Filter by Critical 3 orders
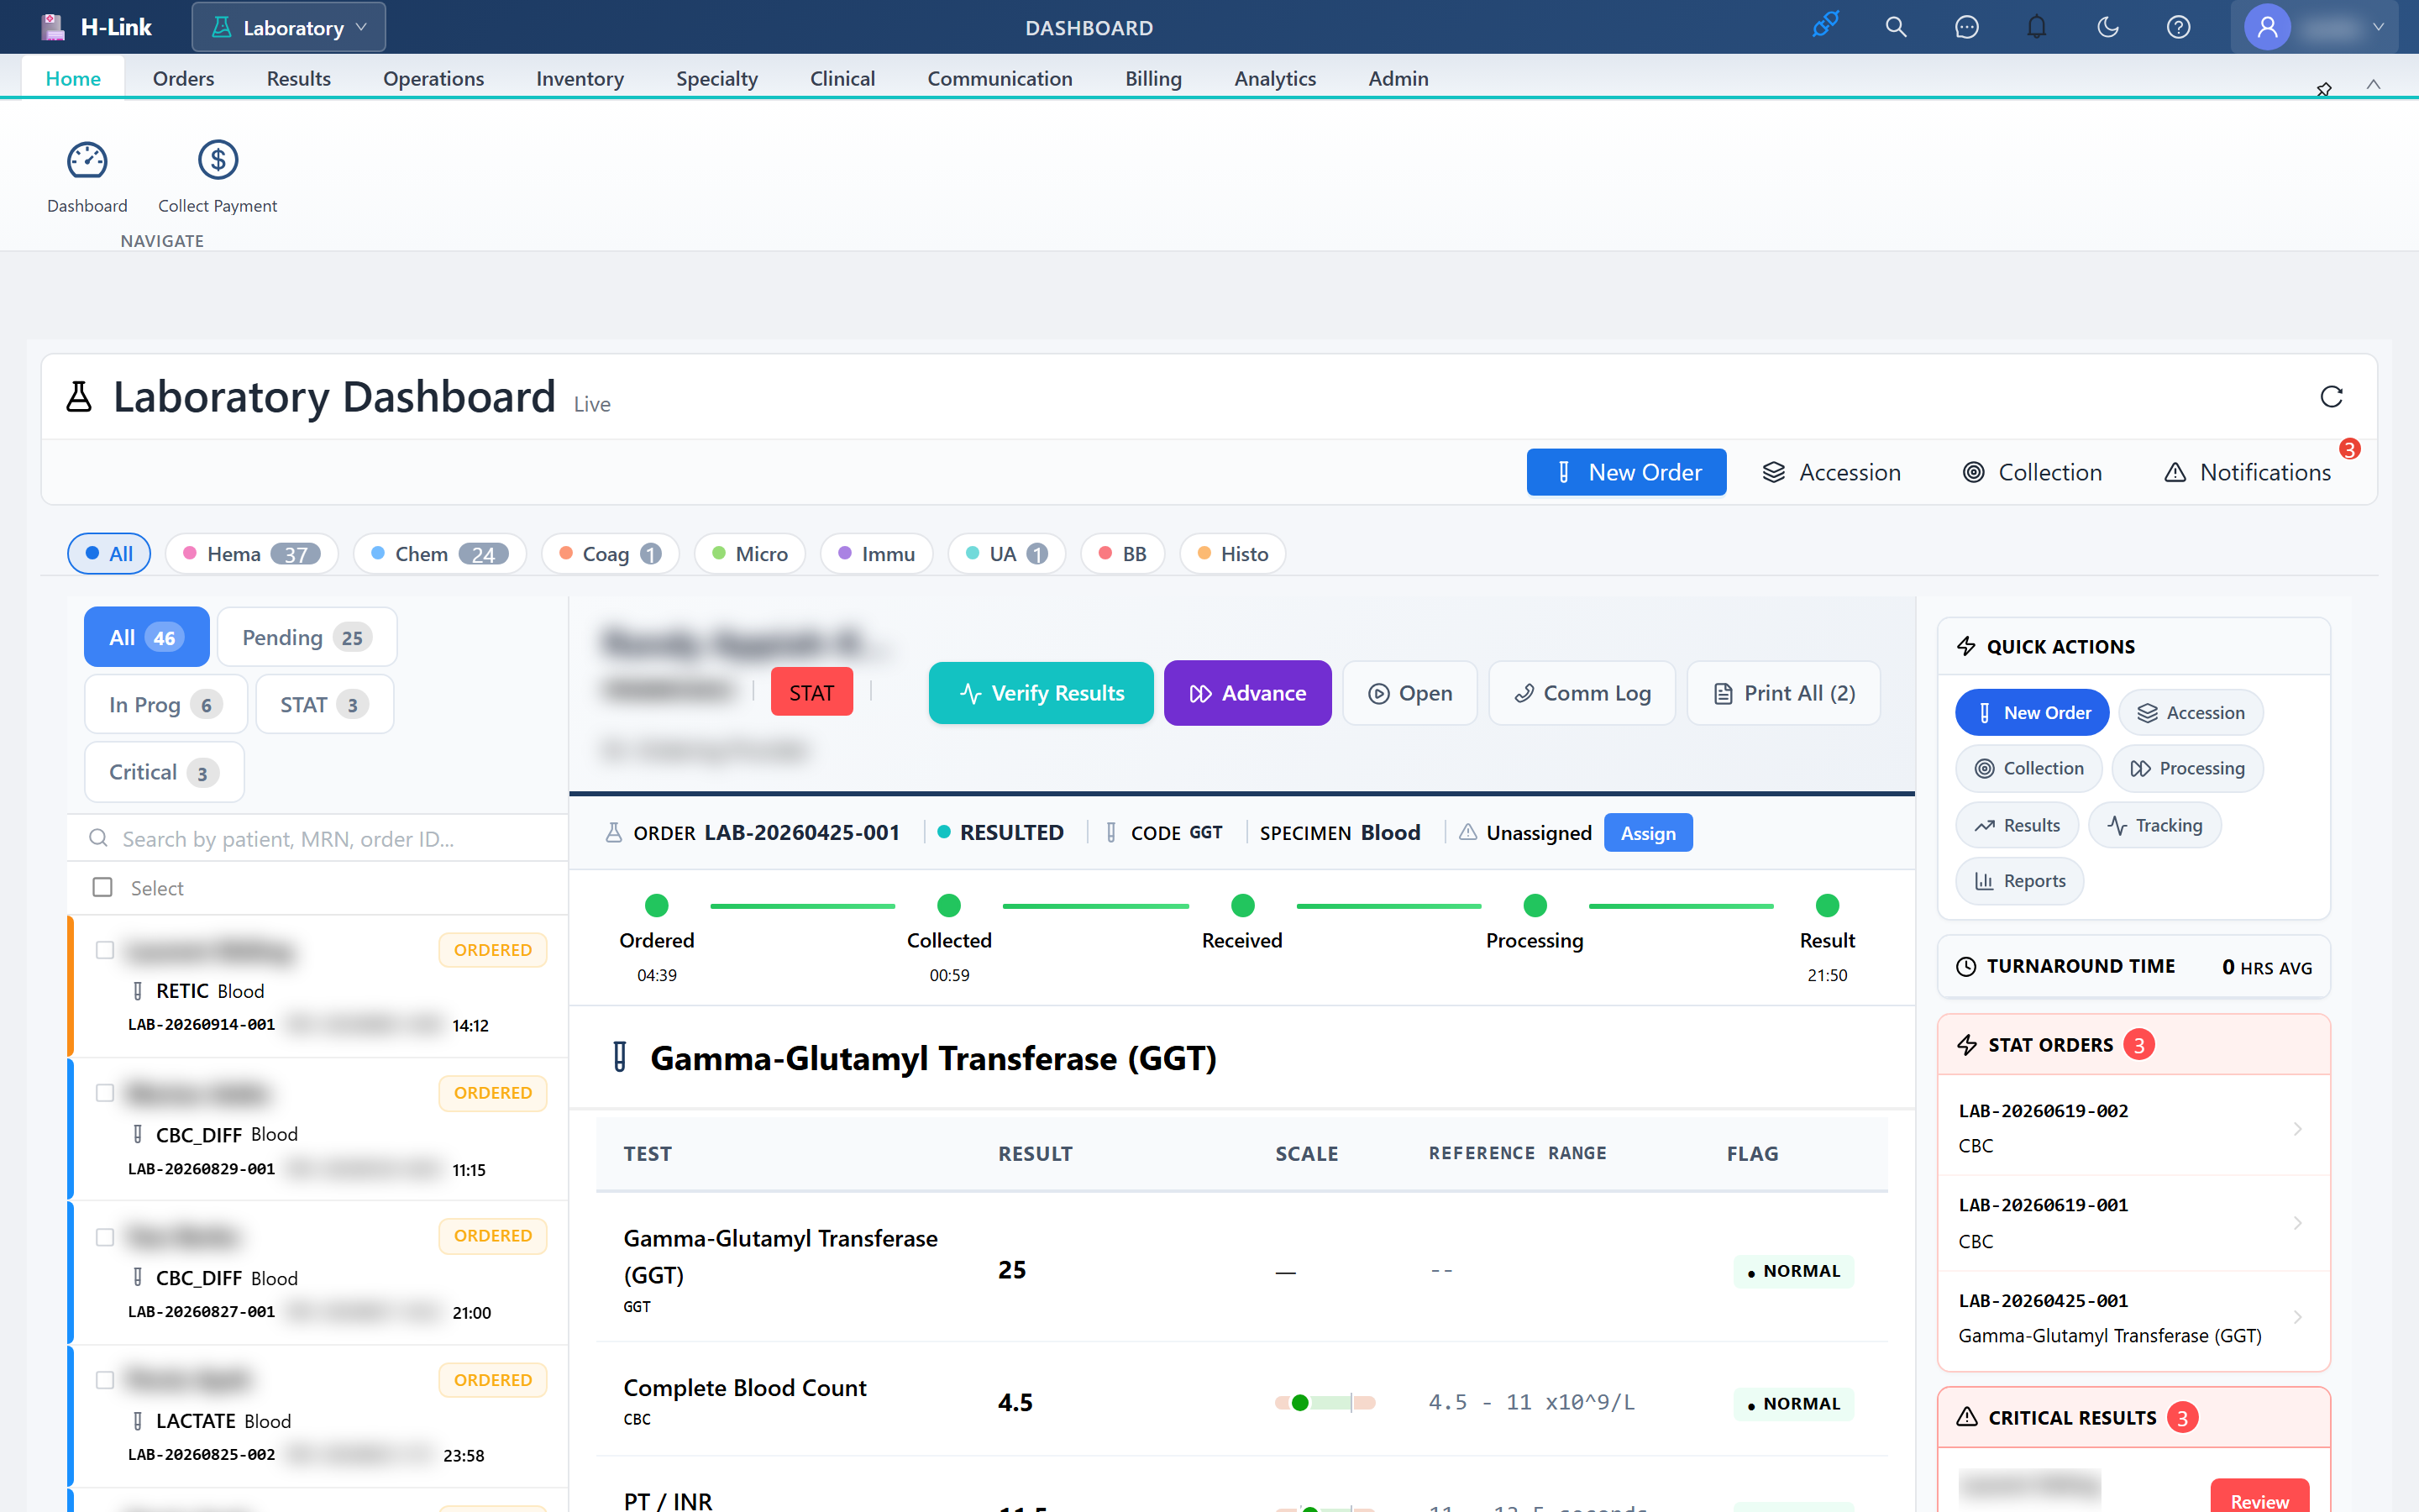This screenshot has width=2419, height=1512. 164,772
